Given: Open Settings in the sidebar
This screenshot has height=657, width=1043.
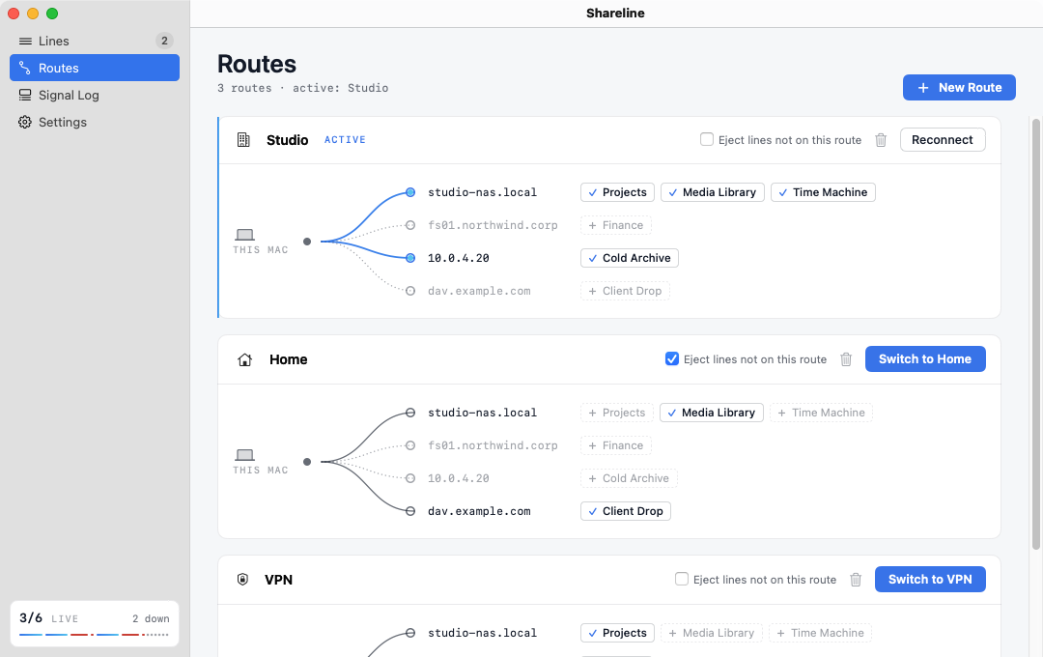Looking at the screenshot, I should pyautogui.click(x=95, y=122).
